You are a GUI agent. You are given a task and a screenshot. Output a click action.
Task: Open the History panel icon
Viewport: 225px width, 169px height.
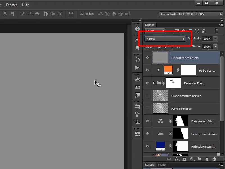point(137,60)
